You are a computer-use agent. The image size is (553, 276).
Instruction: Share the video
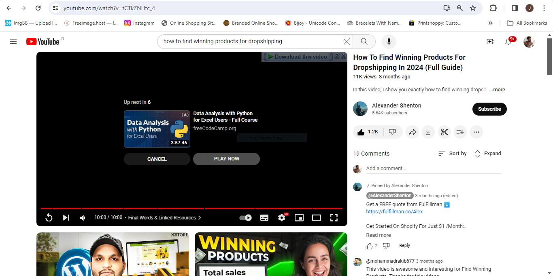(412, 132)
